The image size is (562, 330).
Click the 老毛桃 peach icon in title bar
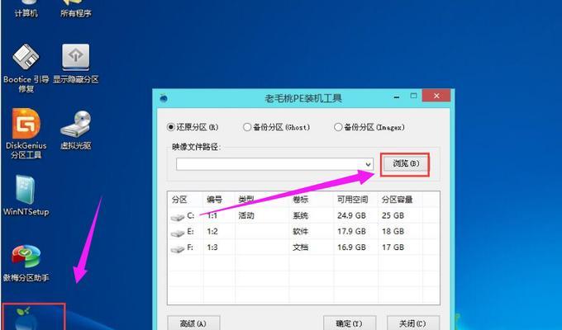pos(164,97)
